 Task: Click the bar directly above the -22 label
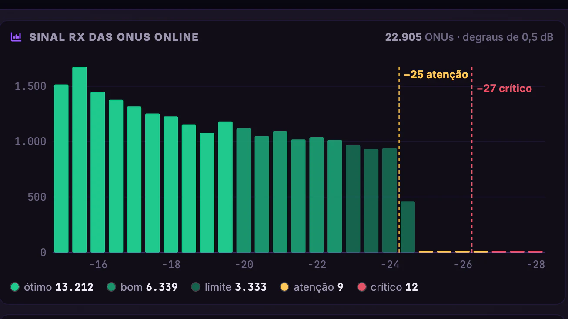317,195
